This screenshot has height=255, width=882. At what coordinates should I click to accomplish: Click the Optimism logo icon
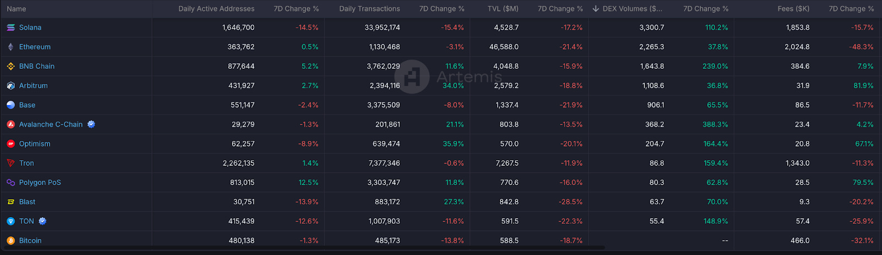(x=10, y=144)
